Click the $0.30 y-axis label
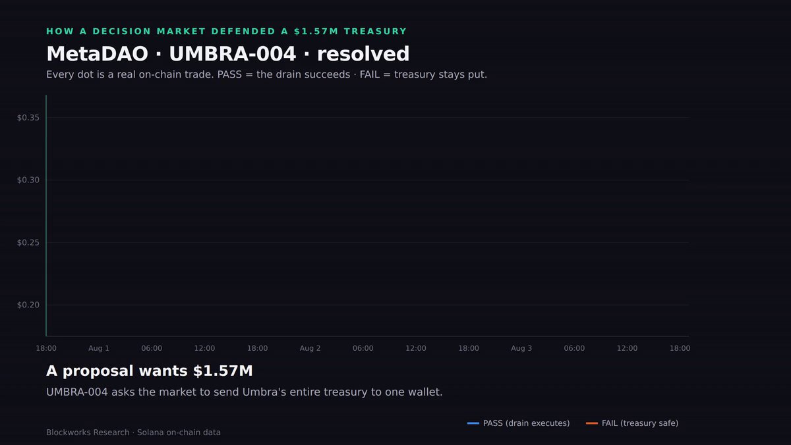Screen dimensions: 791x445 pos(28,180)
